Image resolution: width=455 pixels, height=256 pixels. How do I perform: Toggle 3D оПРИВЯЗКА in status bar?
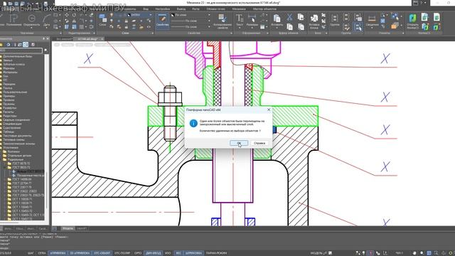(80, 253)
